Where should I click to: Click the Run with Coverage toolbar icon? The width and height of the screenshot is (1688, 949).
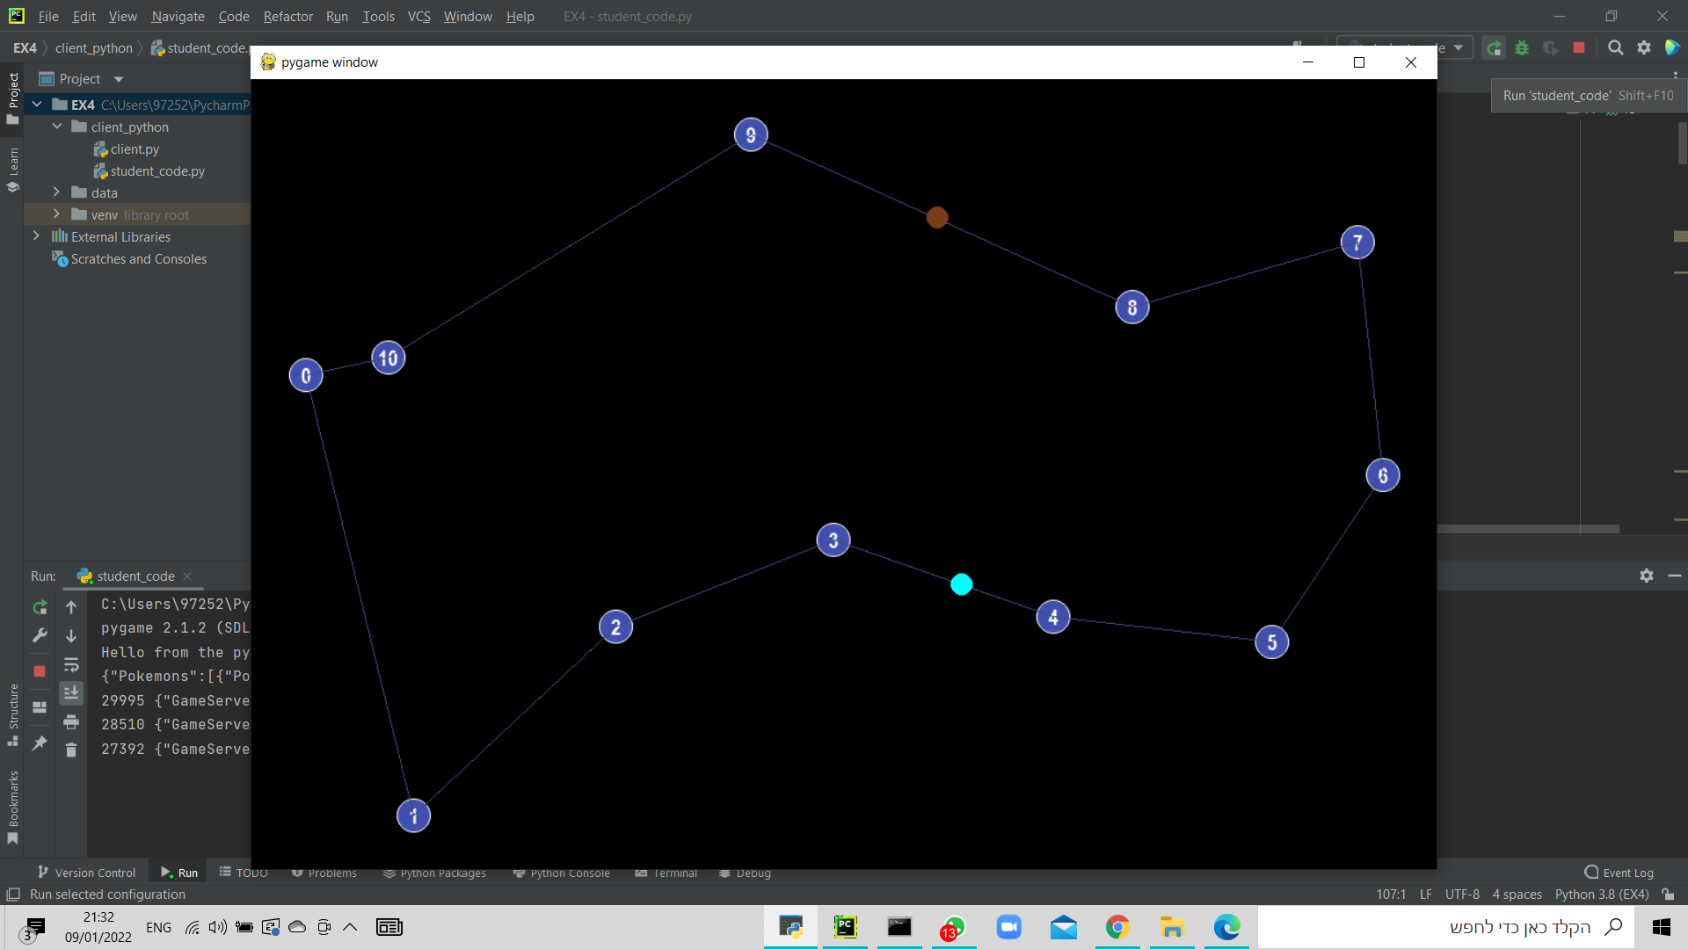[x=1551, y=47]
